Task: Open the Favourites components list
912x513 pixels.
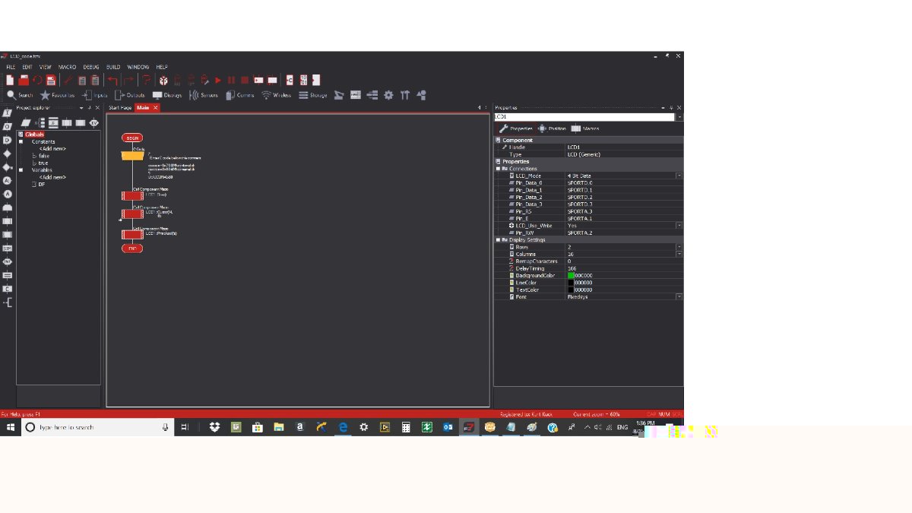Action: (58, 95)
